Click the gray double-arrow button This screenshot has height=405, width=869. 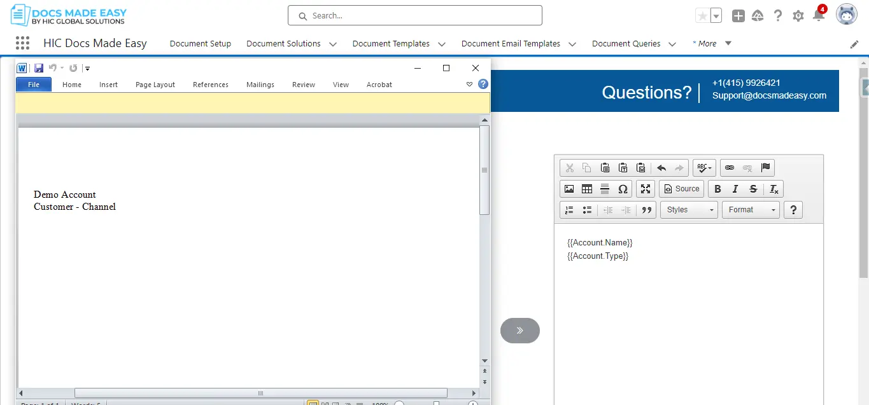pyautogui.click(x=520, y=331)
